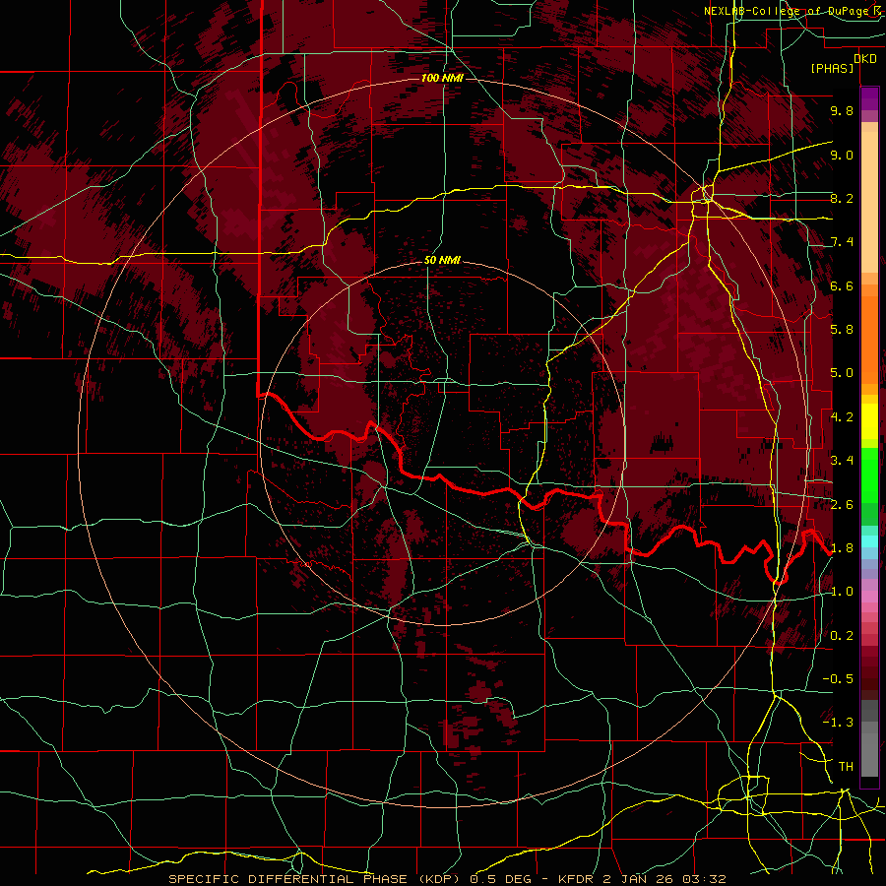Image resolution: width=886 pixels, height=886 pixels.
Task: Click the 100 NMI range ring label
Action: (442, 78)
